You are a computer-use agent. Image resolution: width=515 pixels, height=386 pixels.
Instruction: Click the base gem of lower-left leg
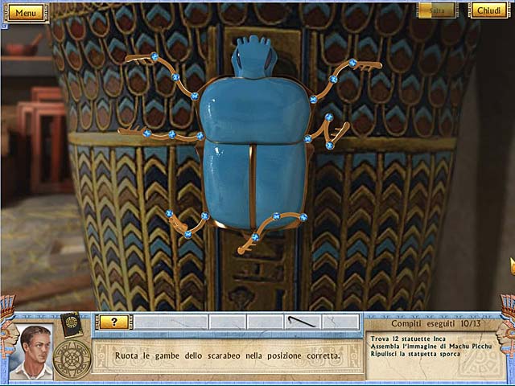pyautogui.click(x=204, y=216)
